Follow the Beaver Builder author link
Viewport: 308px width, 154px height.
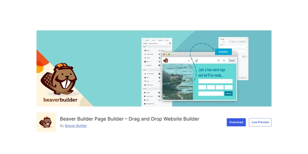click(76, 126)
